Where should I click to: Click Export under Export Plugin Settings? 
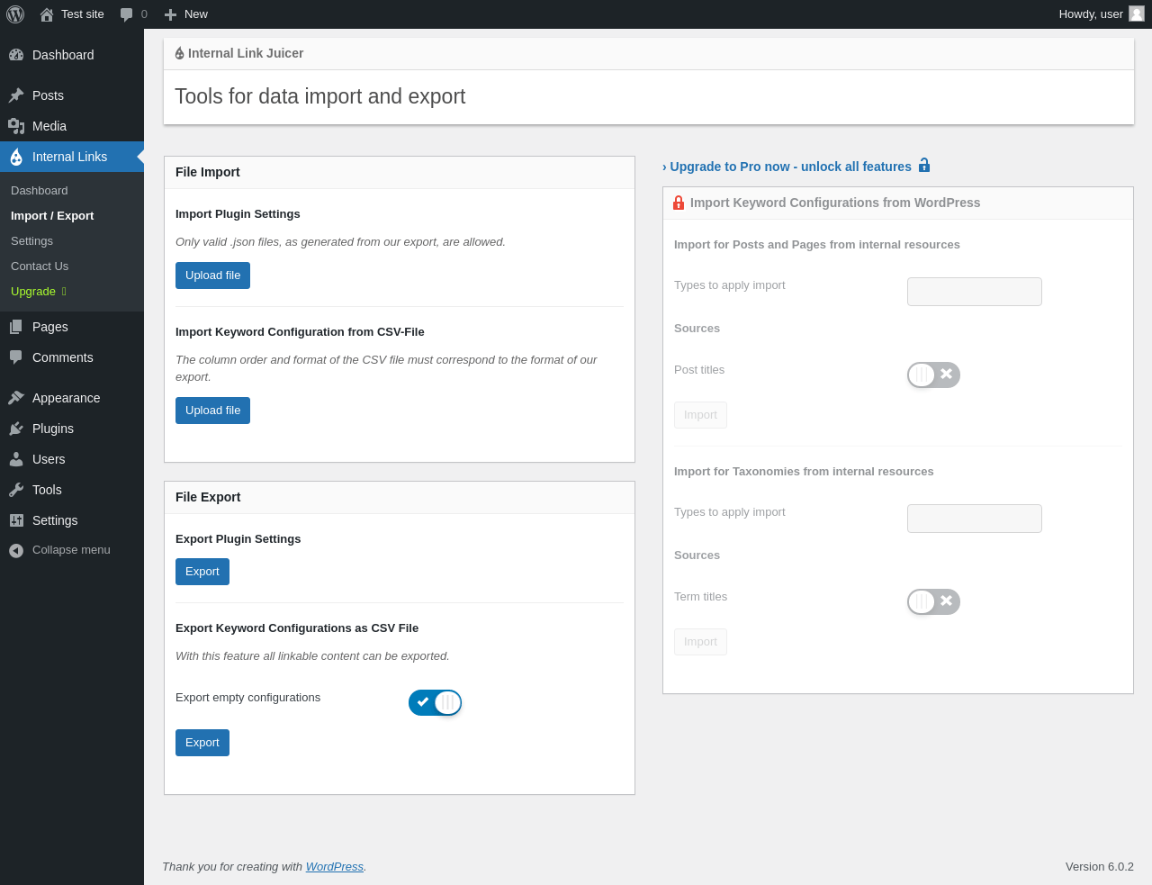click(202, 572)
